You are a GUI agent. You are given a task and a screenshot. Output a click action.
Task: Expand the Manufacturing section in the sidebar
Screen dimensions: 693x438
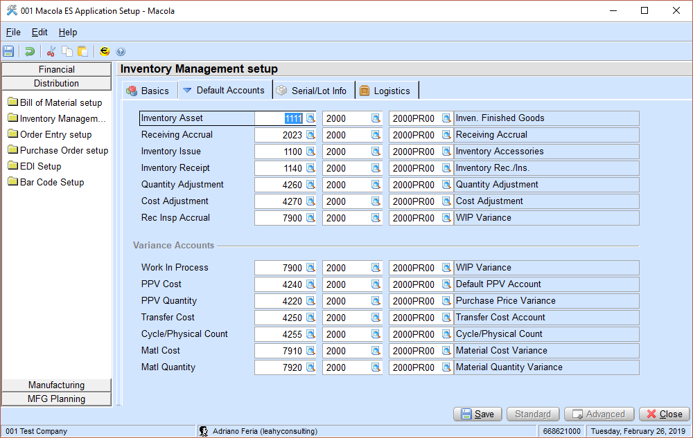57,385
